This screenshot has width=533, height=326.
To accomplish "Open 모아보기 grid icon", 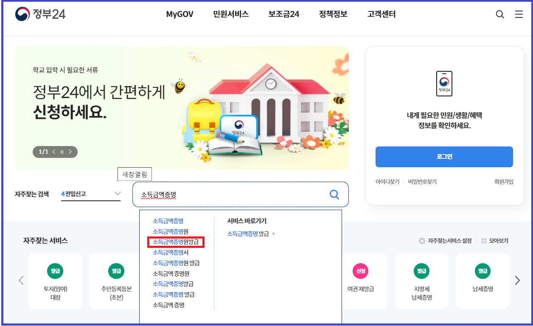I will click(x=484, y=241).
